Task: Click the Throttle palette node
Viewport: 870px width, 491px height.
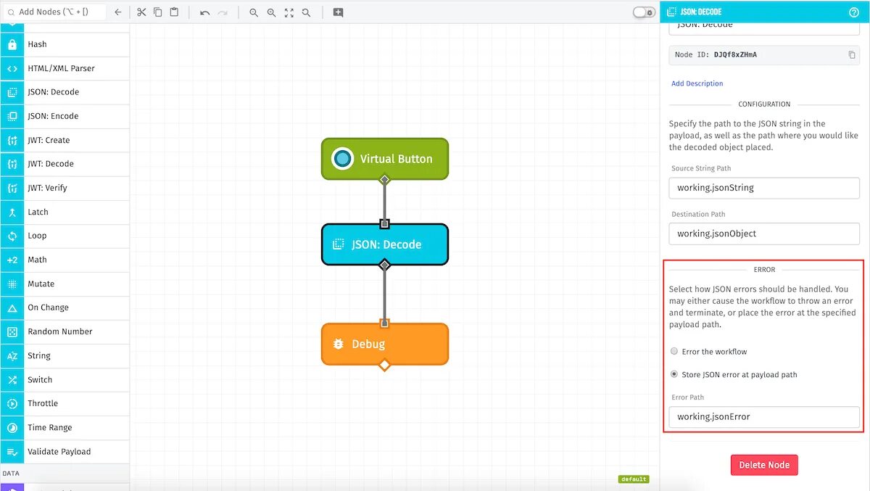Action: (65, 403)
